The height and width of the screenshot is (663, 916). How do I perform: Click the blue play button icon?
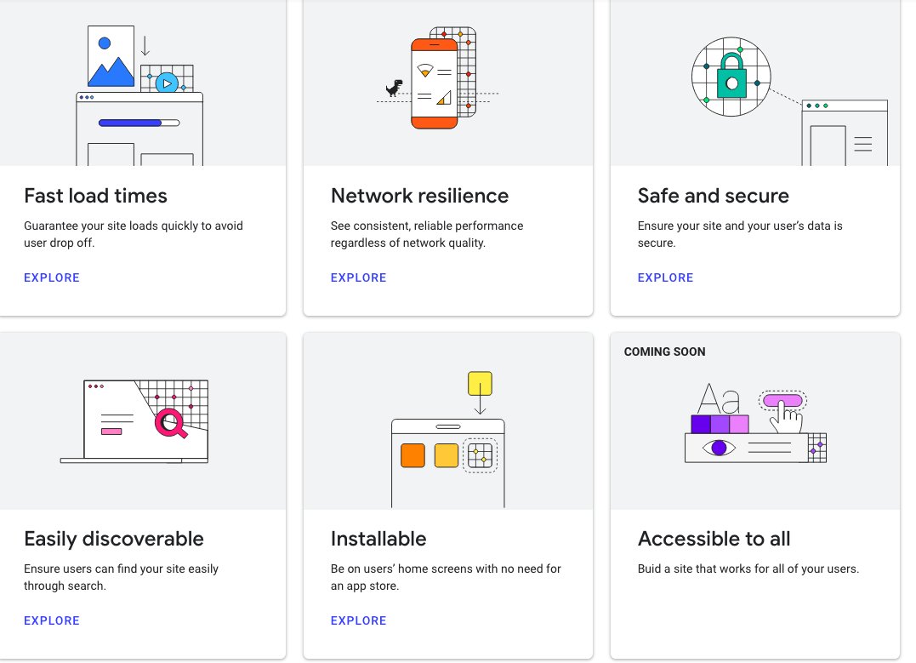coord(167,83)
